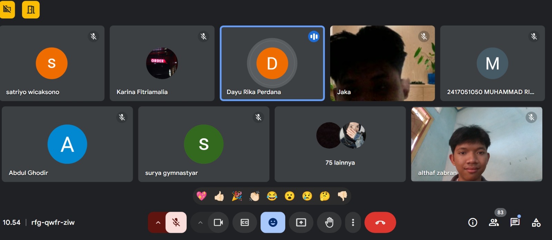Select the althaf zabran video tile

476,144
